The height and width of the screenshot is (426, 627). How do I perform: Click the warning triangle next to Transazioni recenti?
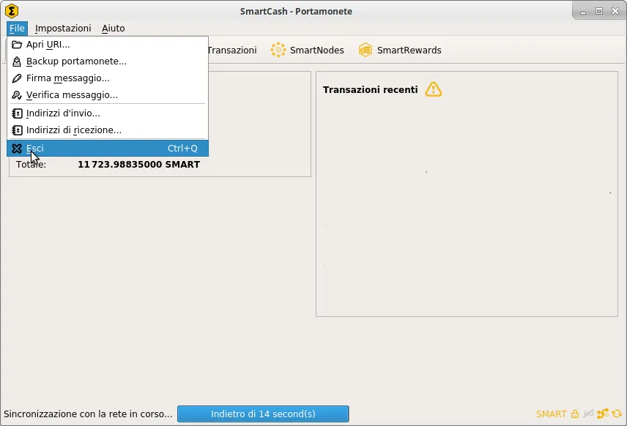[x=434, y=89]
